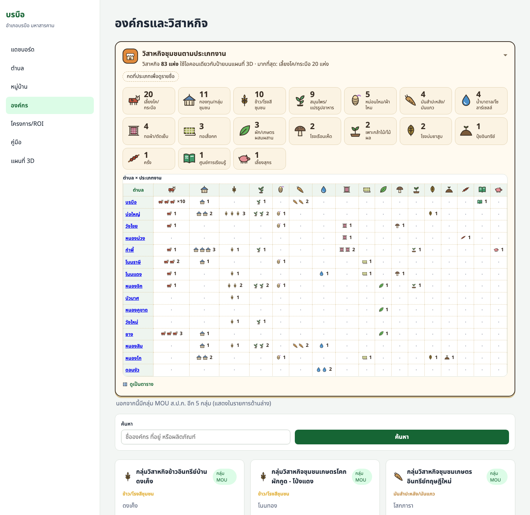The width and height of the screenshot is (530, 515).
Task: Click the green ค้นหา search button
Action: click(x=402, y=437)
